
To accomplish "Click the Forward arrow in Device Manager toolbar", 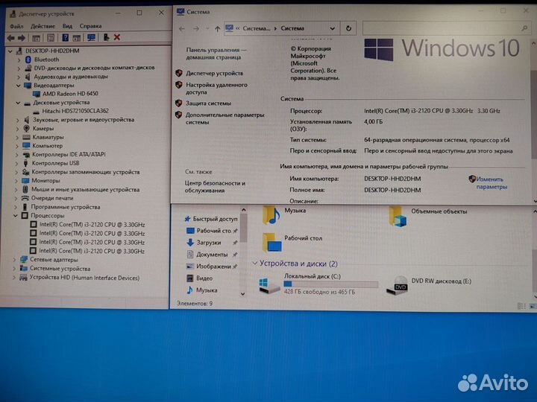I will [22, 38].
